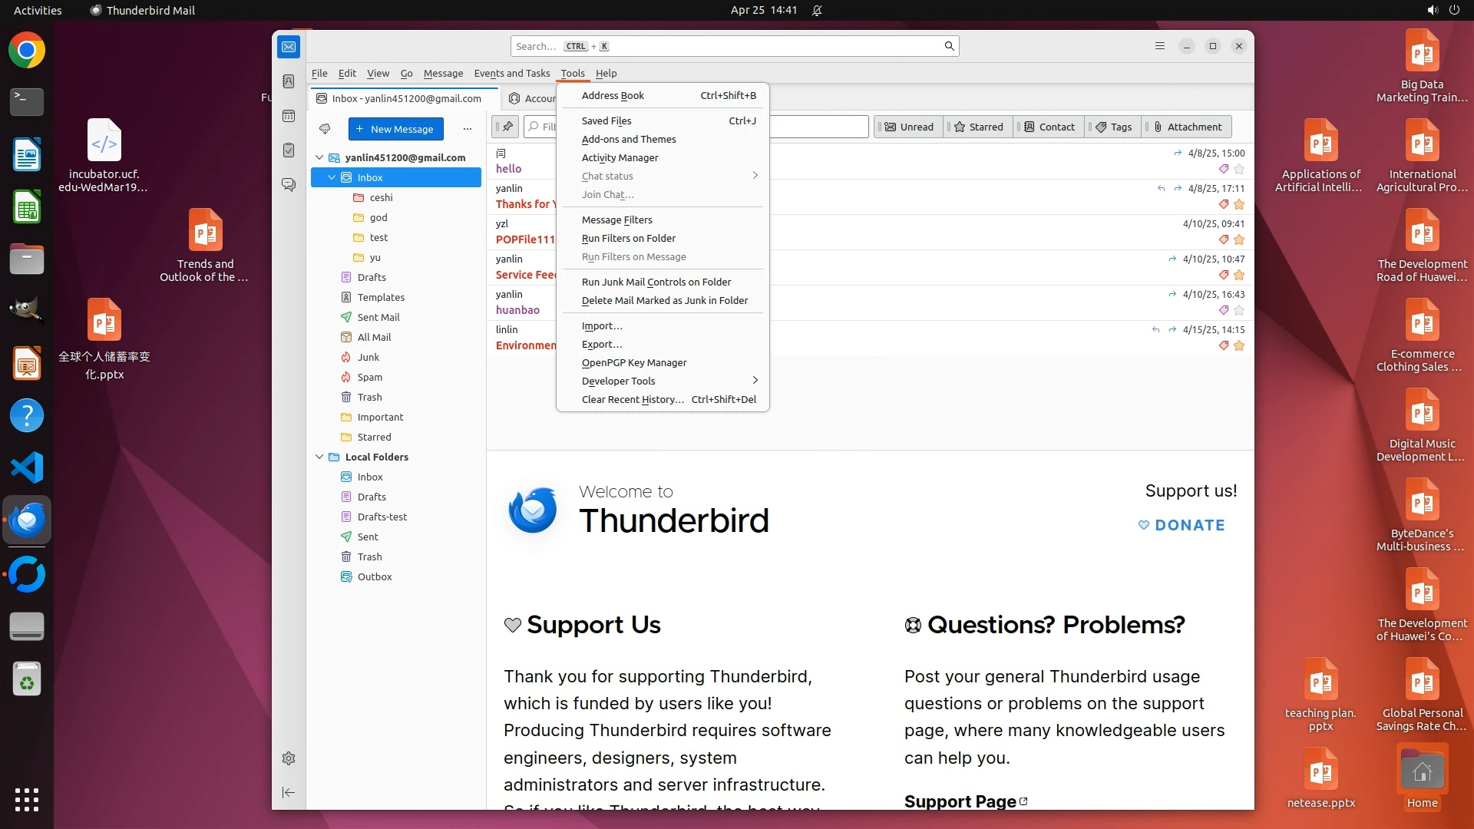Collapse the spaces toolbar arrow icon
Image resolution: width=1474 pixels, height=829 pixels.
click(x=289, y=792)
